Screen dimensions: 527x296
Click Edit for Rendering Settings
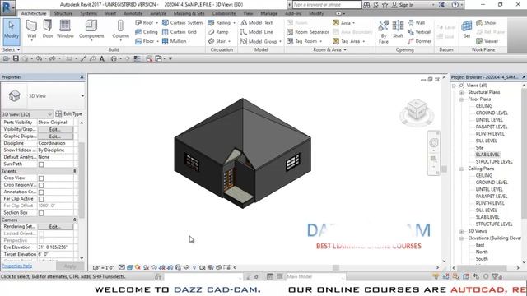tap(55, 227)
